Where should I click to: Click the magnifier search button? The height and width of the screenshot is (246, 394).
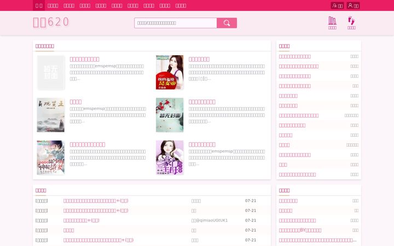(227, 23)
